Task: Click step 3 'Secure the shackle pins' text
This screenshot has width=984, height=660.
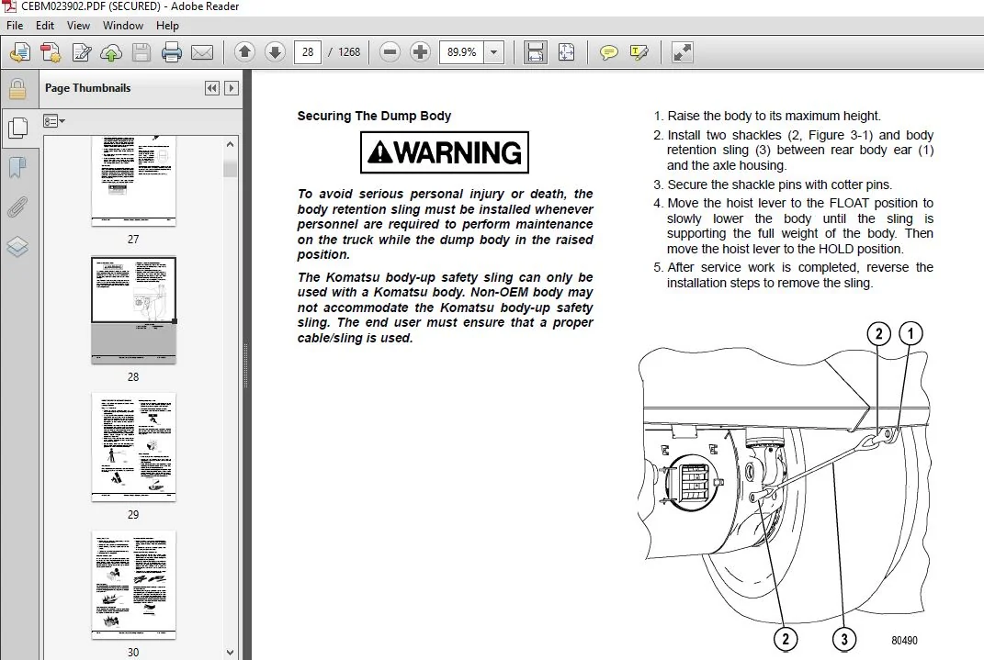Action: pos(779,185)
